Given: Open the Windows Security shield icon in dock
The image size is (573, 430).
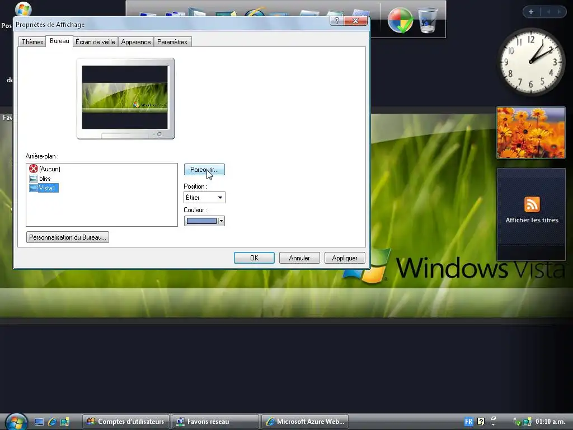Looking at the screenshot, I should [400, 20].
